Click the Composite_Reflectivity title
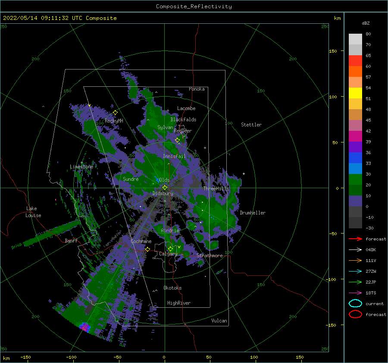Image resolution: width=388 pixels, height=363 pixels. (194, 6)
